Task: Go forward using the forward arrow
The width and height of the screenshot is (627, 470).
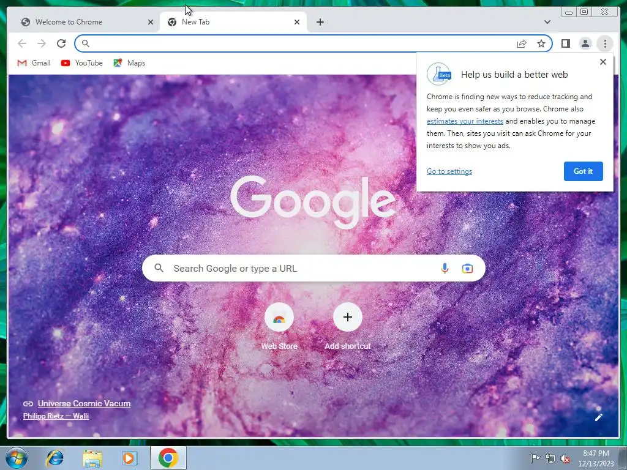Action: [x=41, y=43]
